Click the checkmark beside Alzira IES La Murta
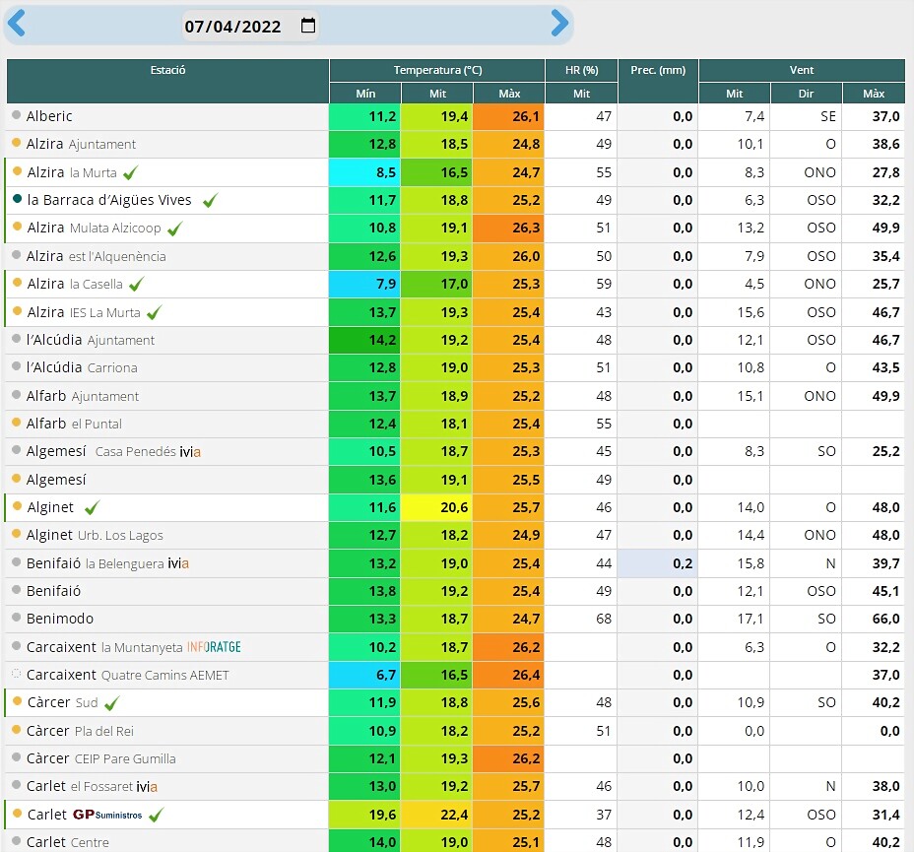Viewport: 914px width, 852px height. (154, 313)
